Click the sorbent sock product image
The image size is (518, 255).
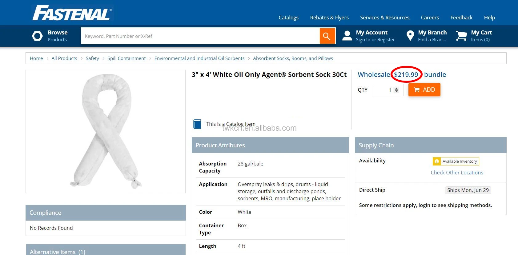[106, 131]
